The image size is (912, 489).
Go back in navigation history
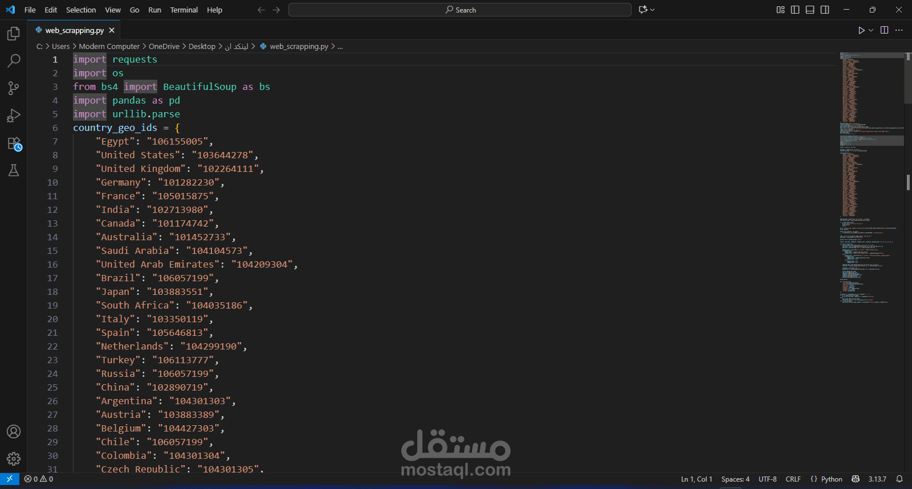pos(261,10)
